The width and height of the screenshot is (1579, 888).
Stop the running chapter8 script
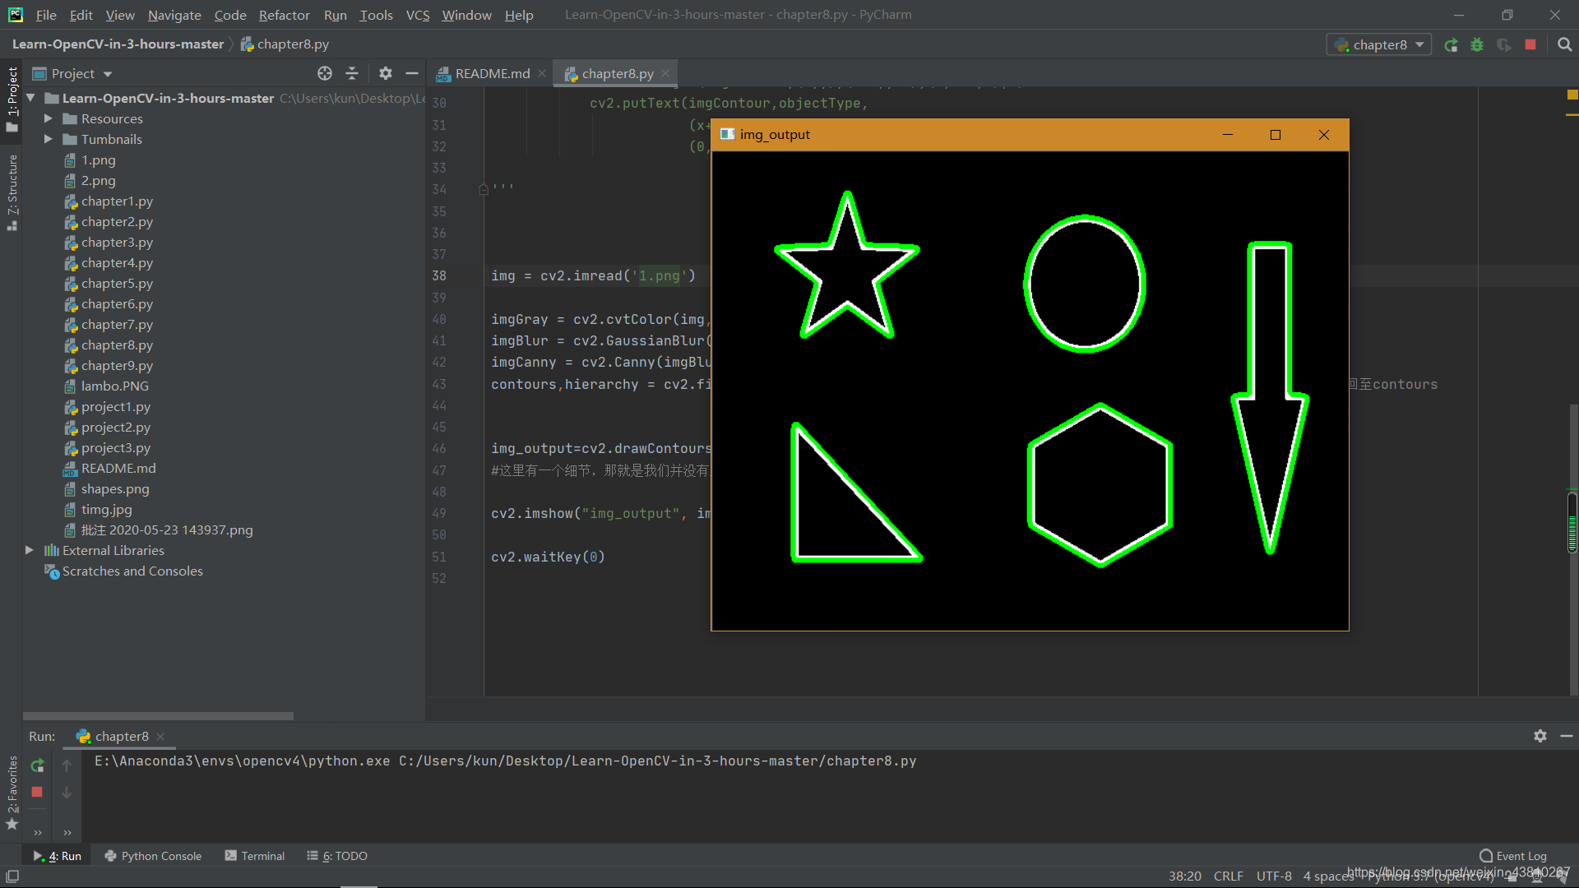tap(1531, 45)
